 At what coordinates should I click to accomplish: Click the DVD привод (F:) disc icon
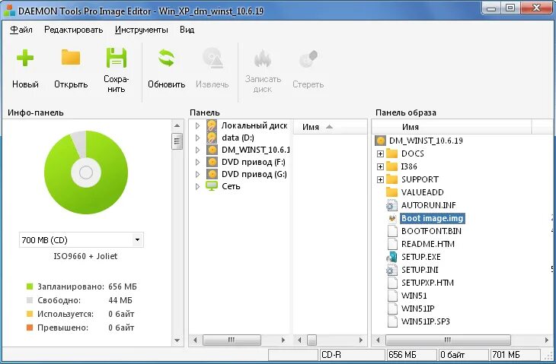point(212,162)
